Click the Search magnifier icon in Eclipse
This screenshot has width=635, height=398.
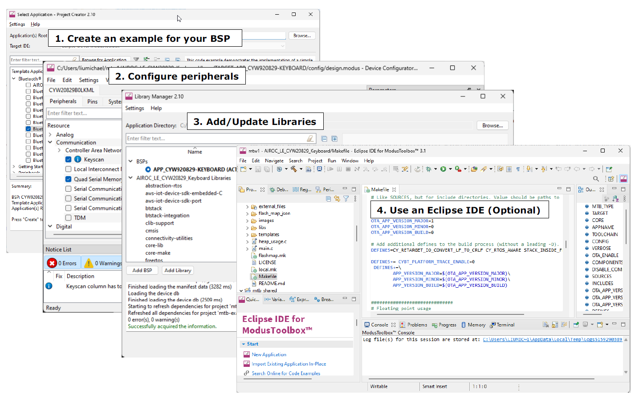[x=596, y=179]
